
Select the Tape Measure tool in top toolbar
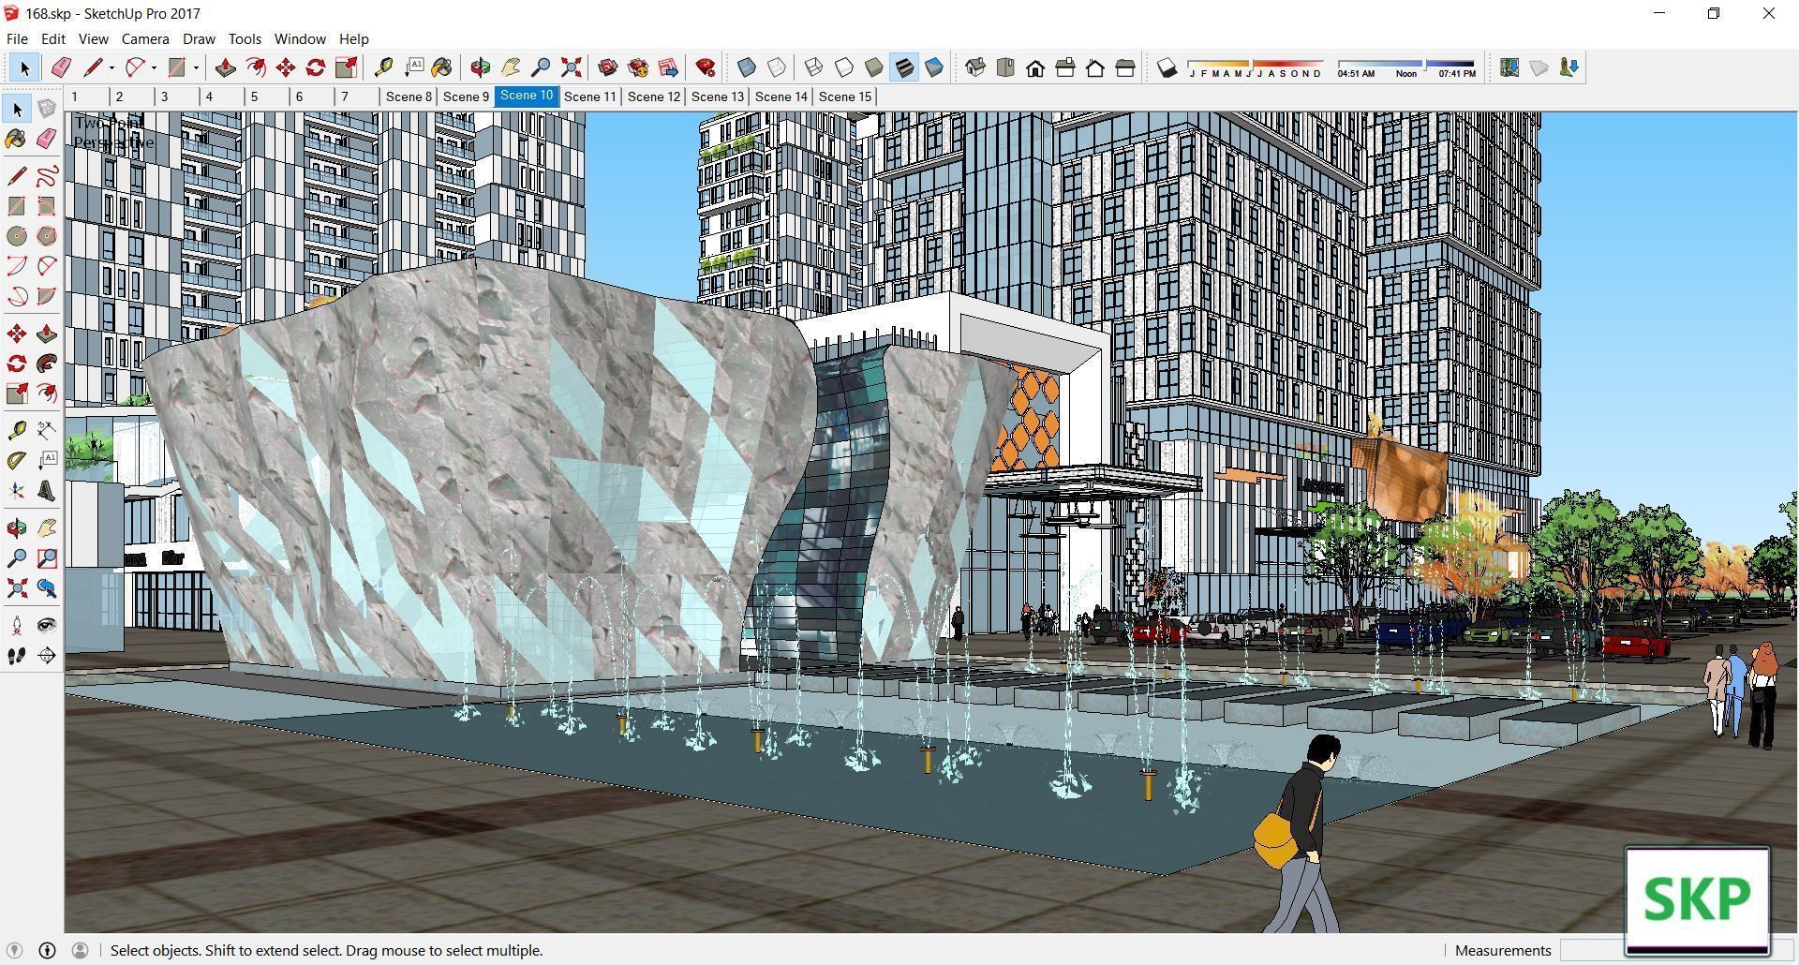[383, 67]
